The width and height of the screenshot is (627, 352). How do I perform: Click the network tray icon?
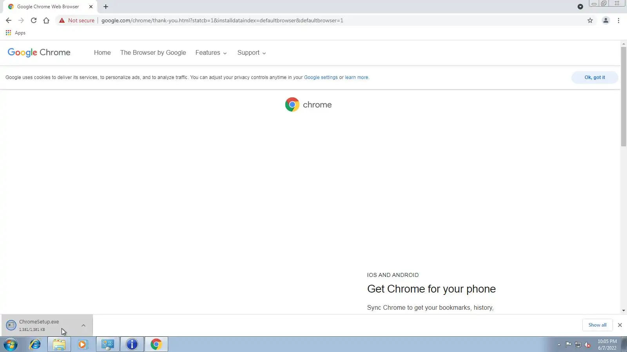pyautogui.click(x=578, y=345)
